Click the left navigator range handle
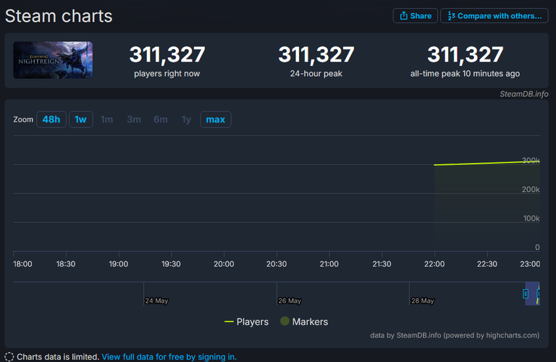This screenshot has height=362, width=556. (526, 293)
